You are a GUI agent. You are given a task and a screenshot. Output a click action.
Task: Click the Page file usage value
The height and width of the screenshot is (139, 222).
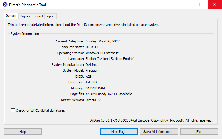coord(109,94)
